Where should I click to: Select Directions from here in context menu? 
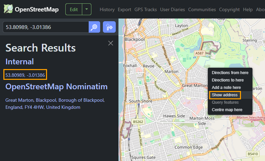(x=230, y=73)
